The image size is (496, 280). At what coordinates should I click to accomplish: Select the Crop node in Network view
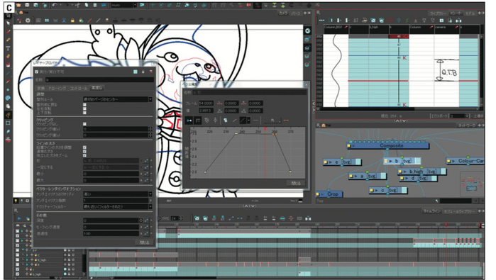(x=329, y=194)
